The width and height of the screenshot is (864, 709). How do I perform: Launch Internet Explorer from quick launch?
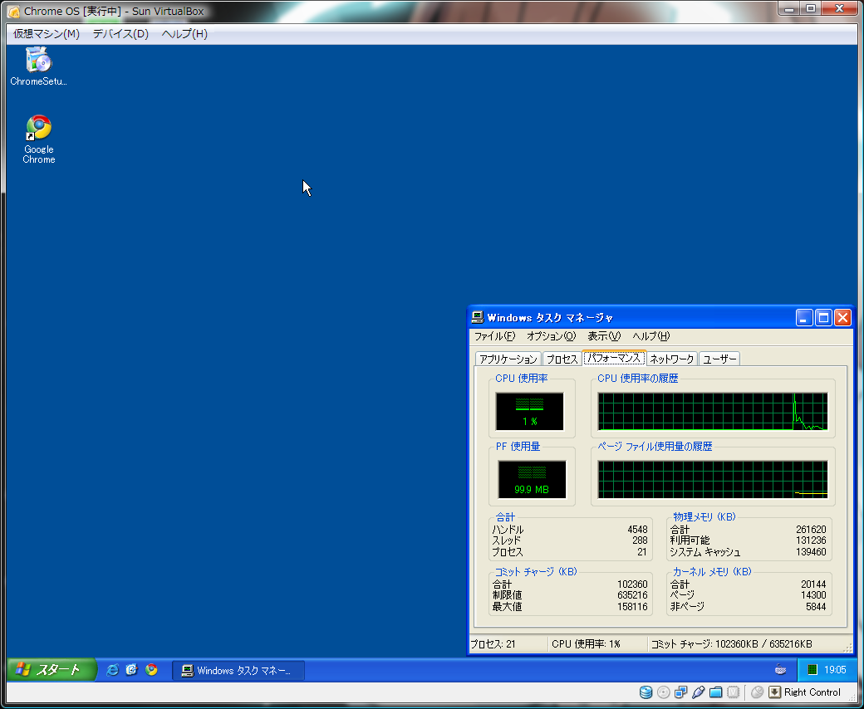coord(112,669)
